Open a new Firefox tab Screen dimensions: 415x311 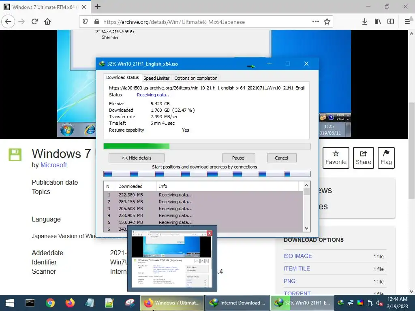click(98, 6)
